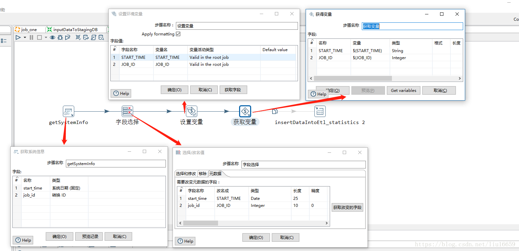Select the 转换 ID type cell
519x251 pixels.
click(x=69, y=195)
